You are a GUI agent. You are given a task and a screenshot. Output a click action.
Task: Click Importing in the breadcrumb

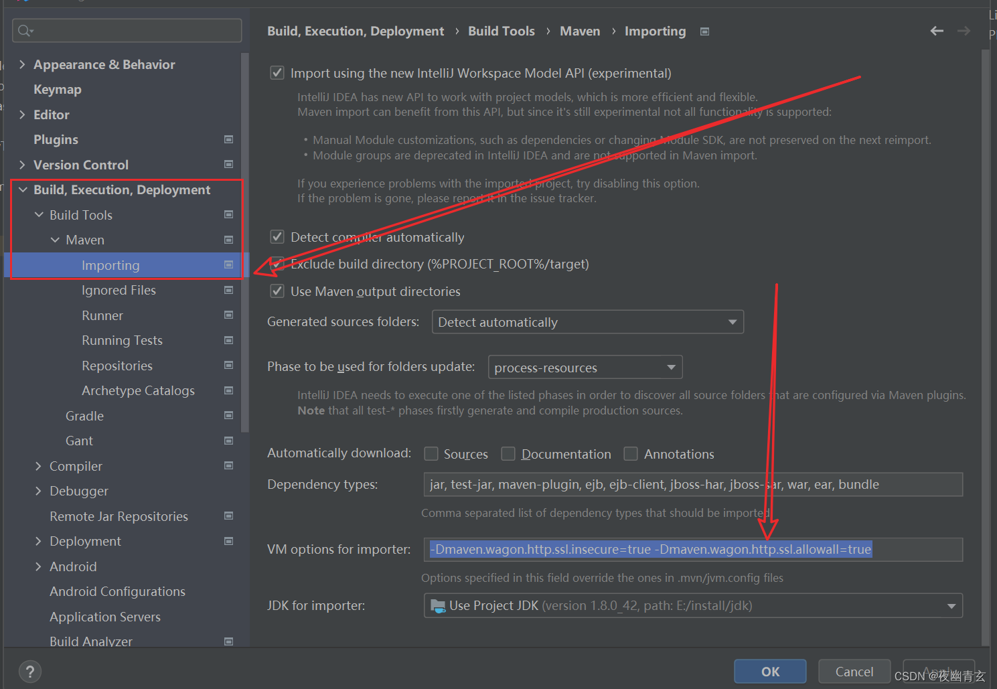click(x=656, y=31)
